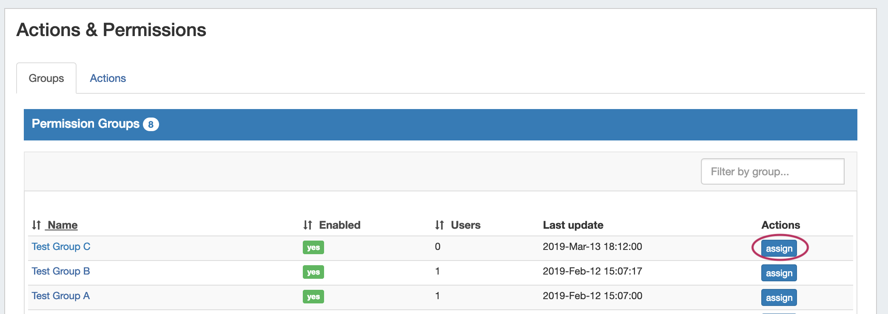The image size is (888, 314).
Task: Click the sort arrows icon beside Users
Action: point(439,225)
